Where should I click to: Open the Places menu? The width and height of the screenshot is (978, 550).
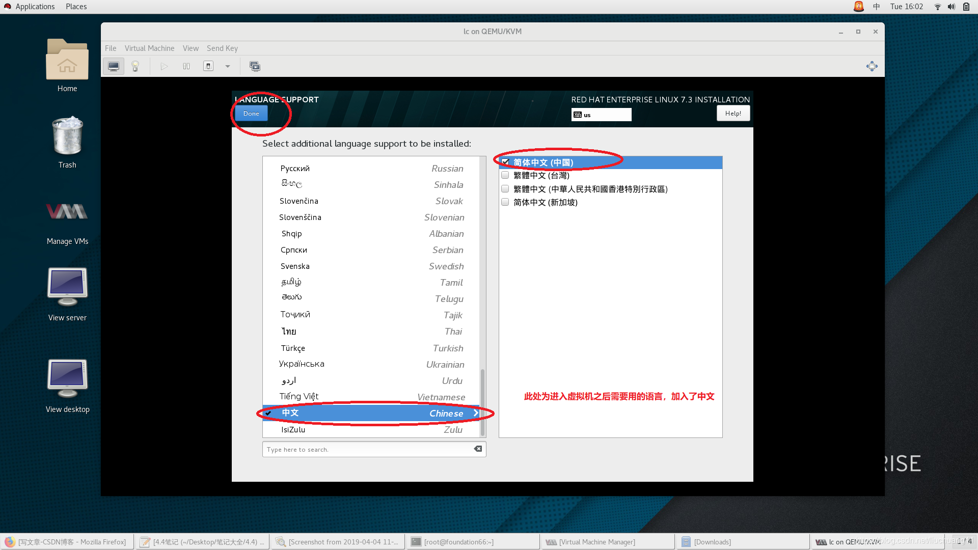tap(76, 7)
